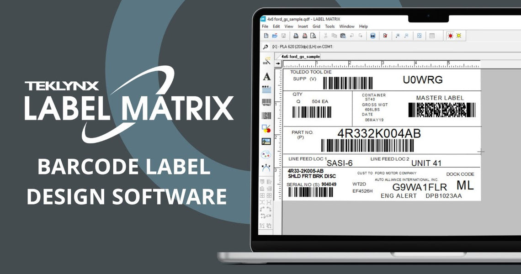Open the Tools menu
This screenshot has width=521, height=274.
pos(330,26)
